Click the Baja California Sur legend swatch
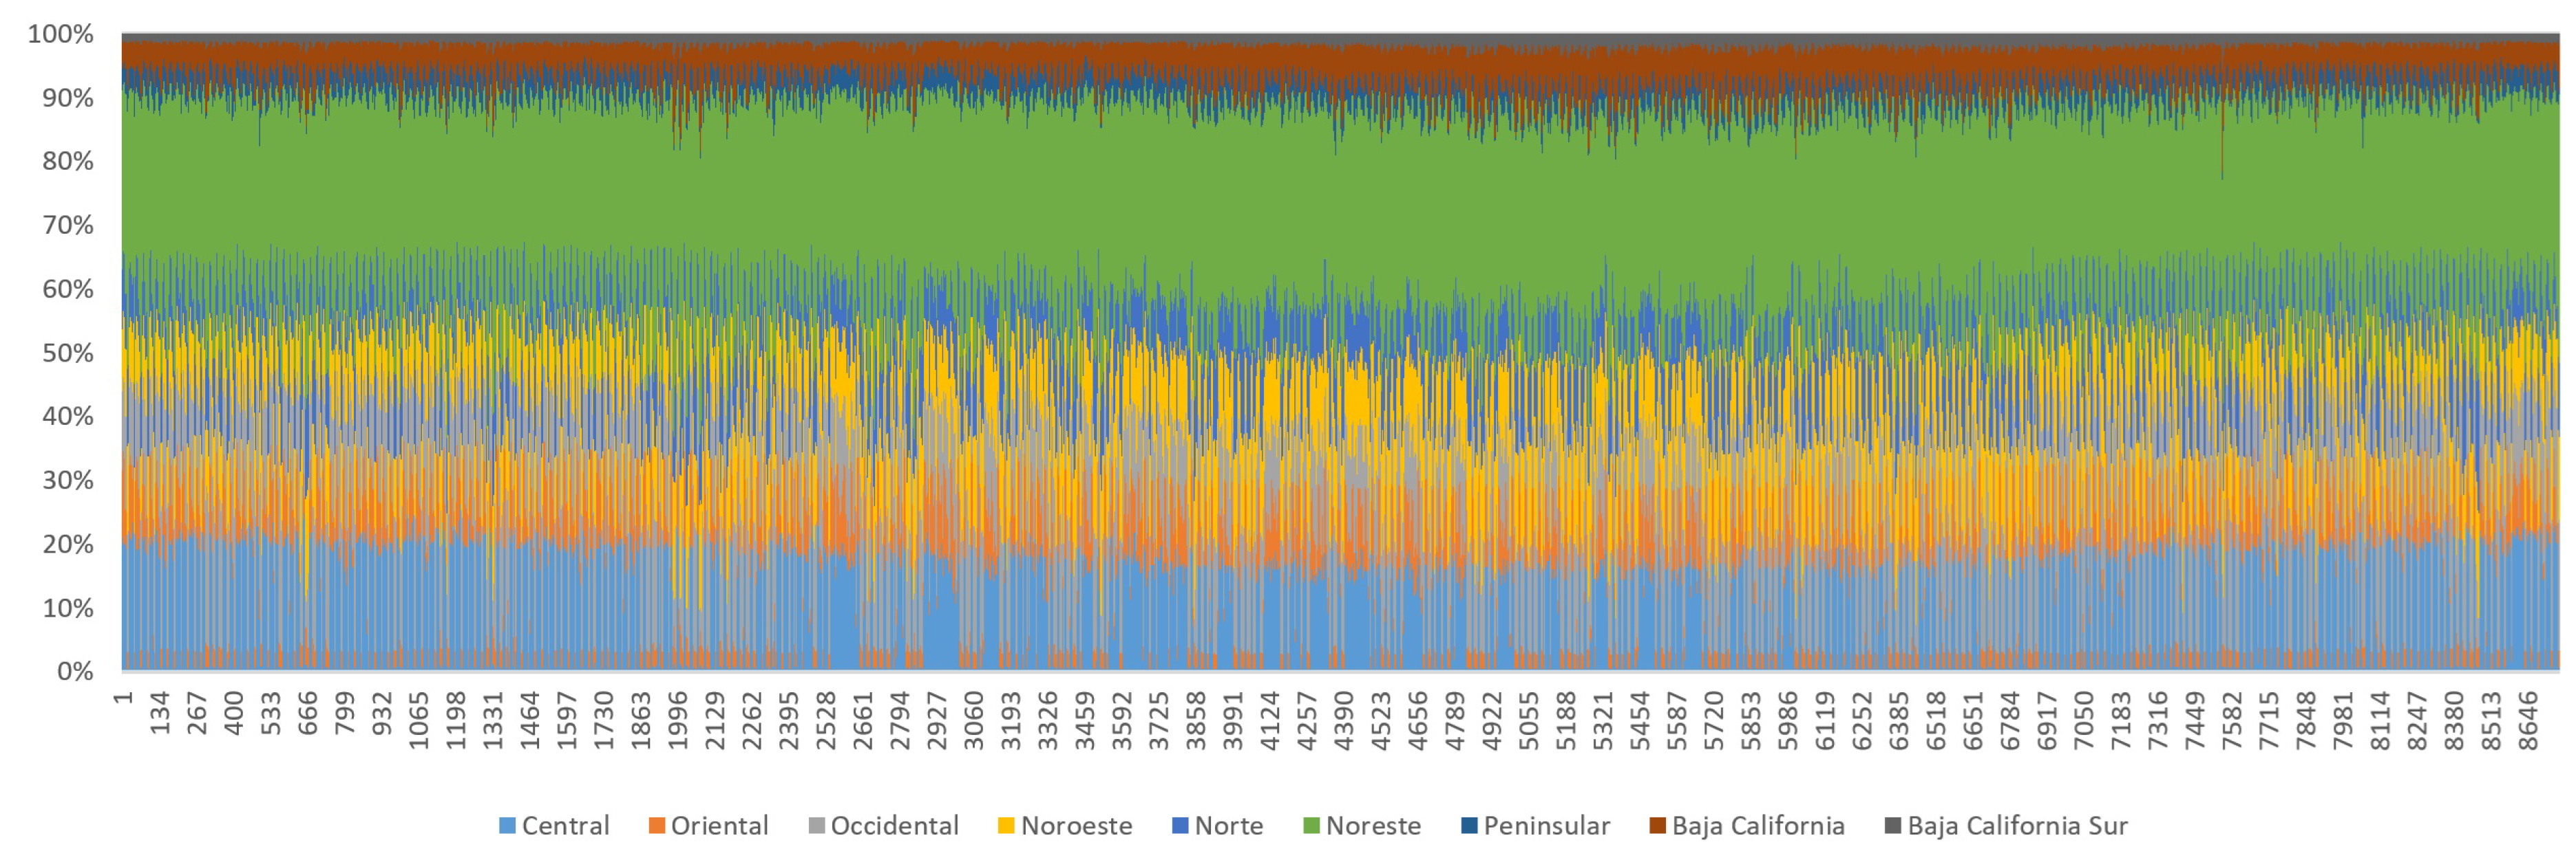The width and height of the screenshot is (2576, 860). [x=1893, y=826]
